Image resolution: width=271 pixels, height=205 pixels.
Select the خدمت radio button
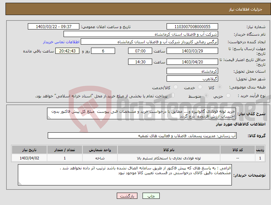tap(200, 87)
